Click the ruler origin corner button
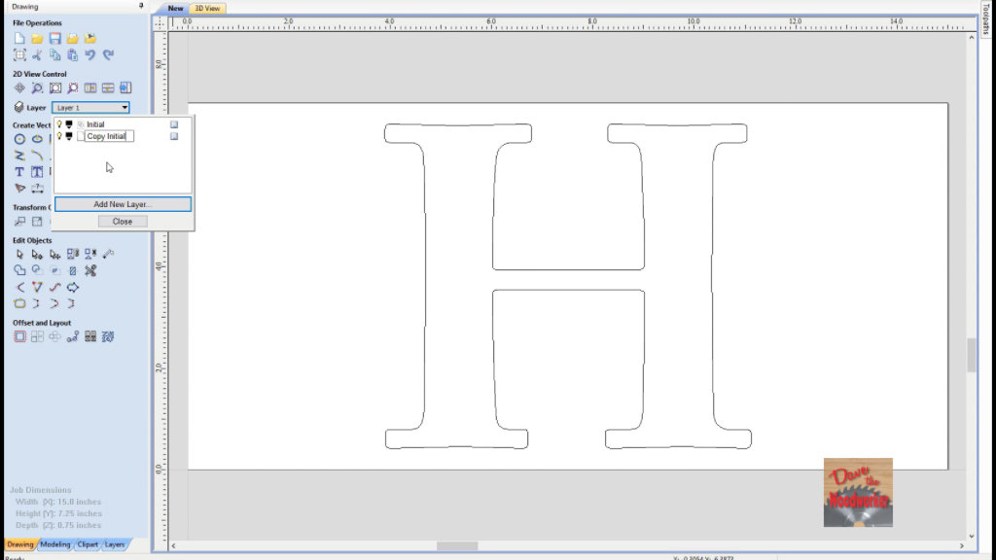The width and height of the screenshot is (996, 560). pos(159,23)
